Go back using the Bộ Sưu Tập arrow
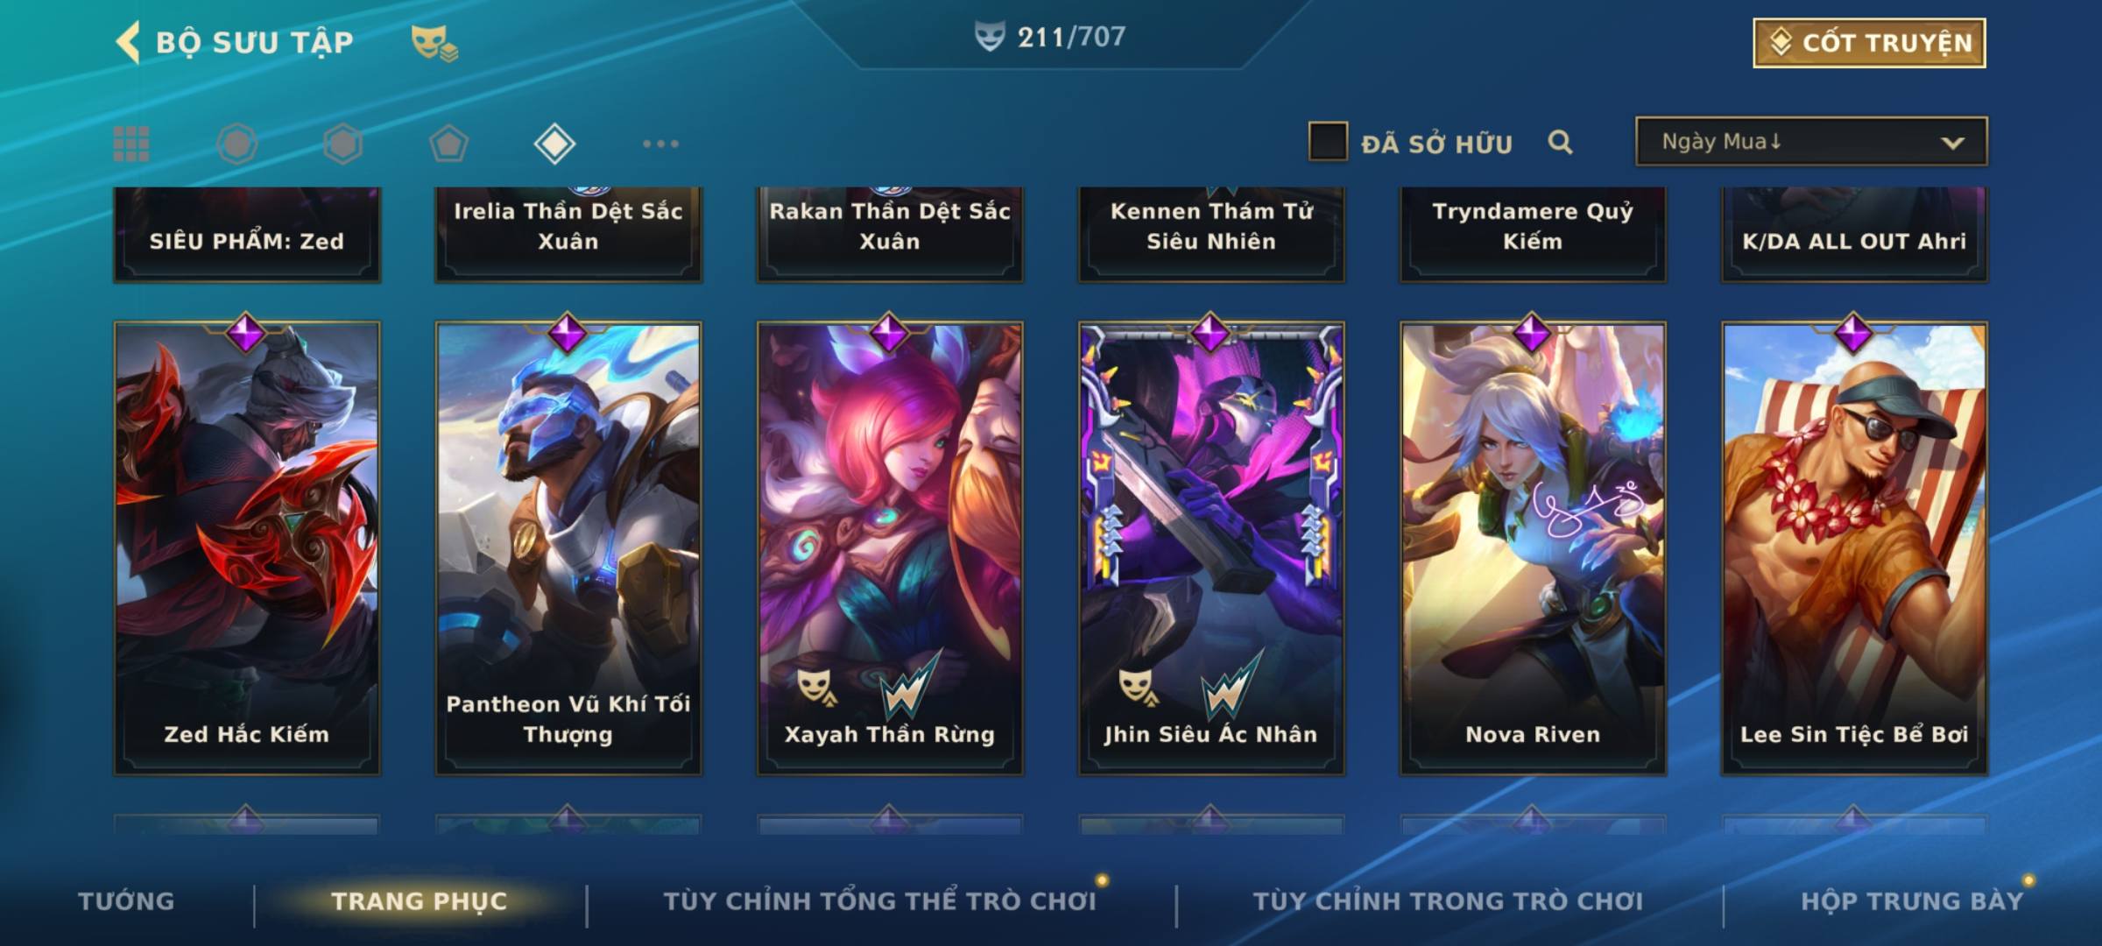Image resolution: width=2102 pixels, height=946 pixels. (128, 43)
